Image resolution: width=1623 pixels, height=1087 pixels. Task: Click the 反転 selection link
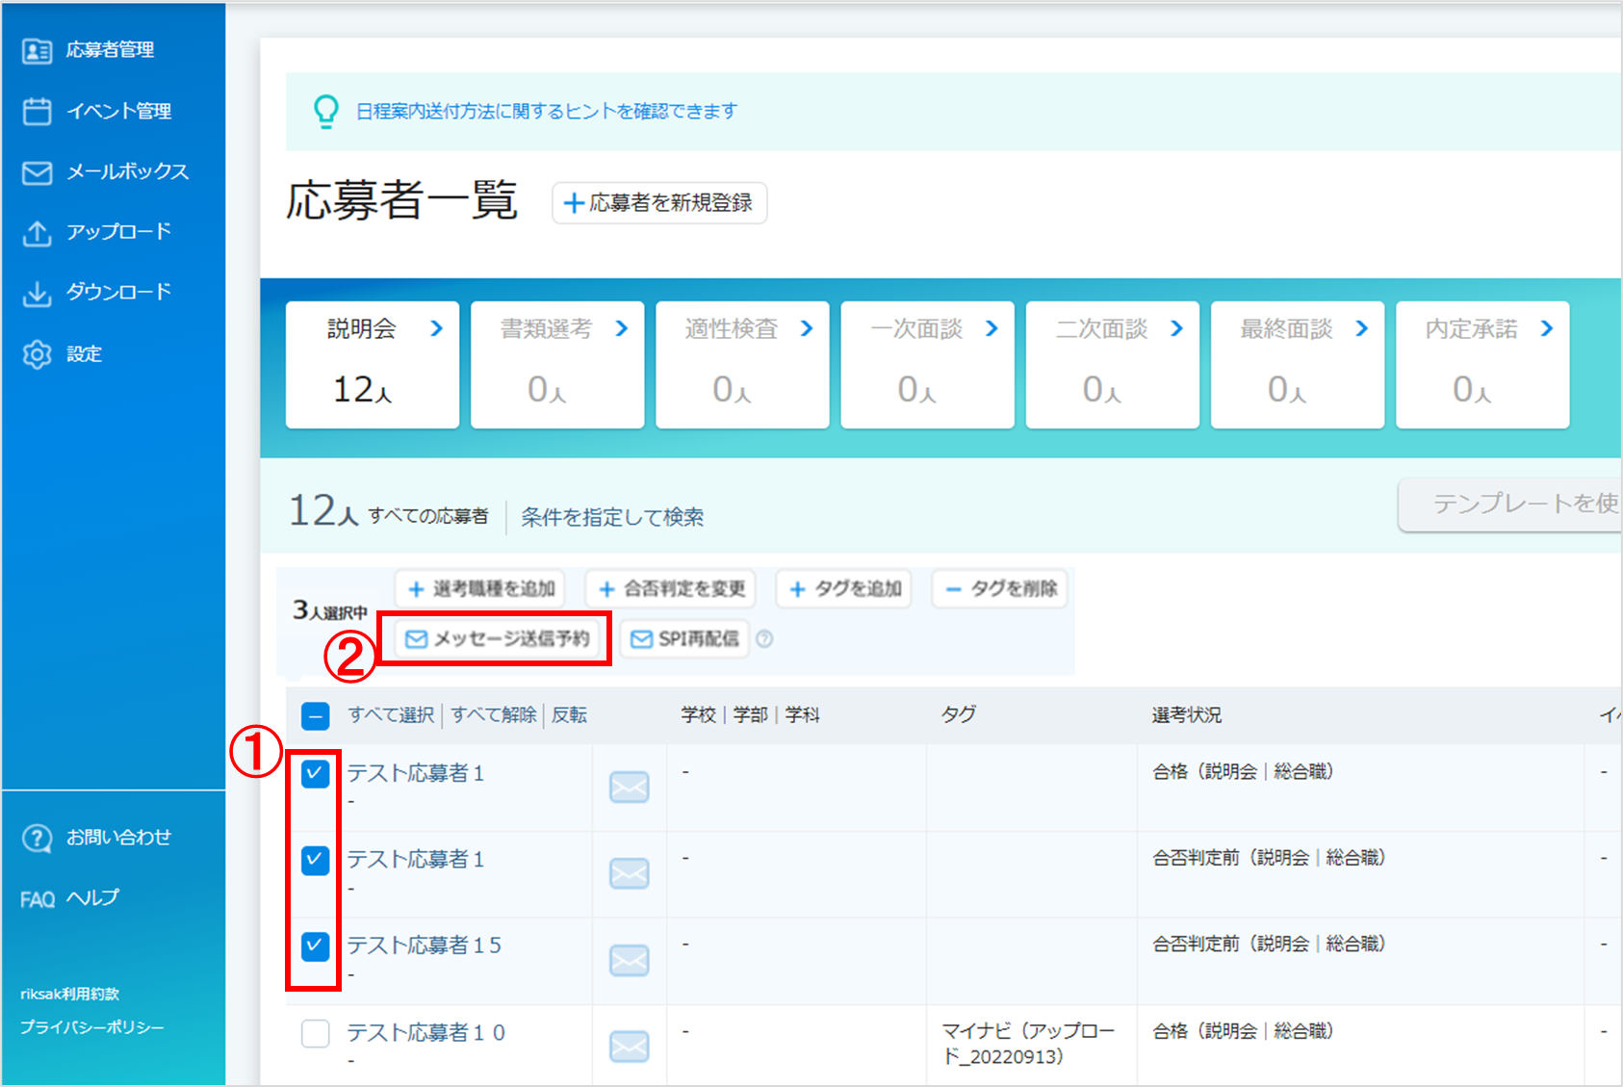tap(569, 715)
